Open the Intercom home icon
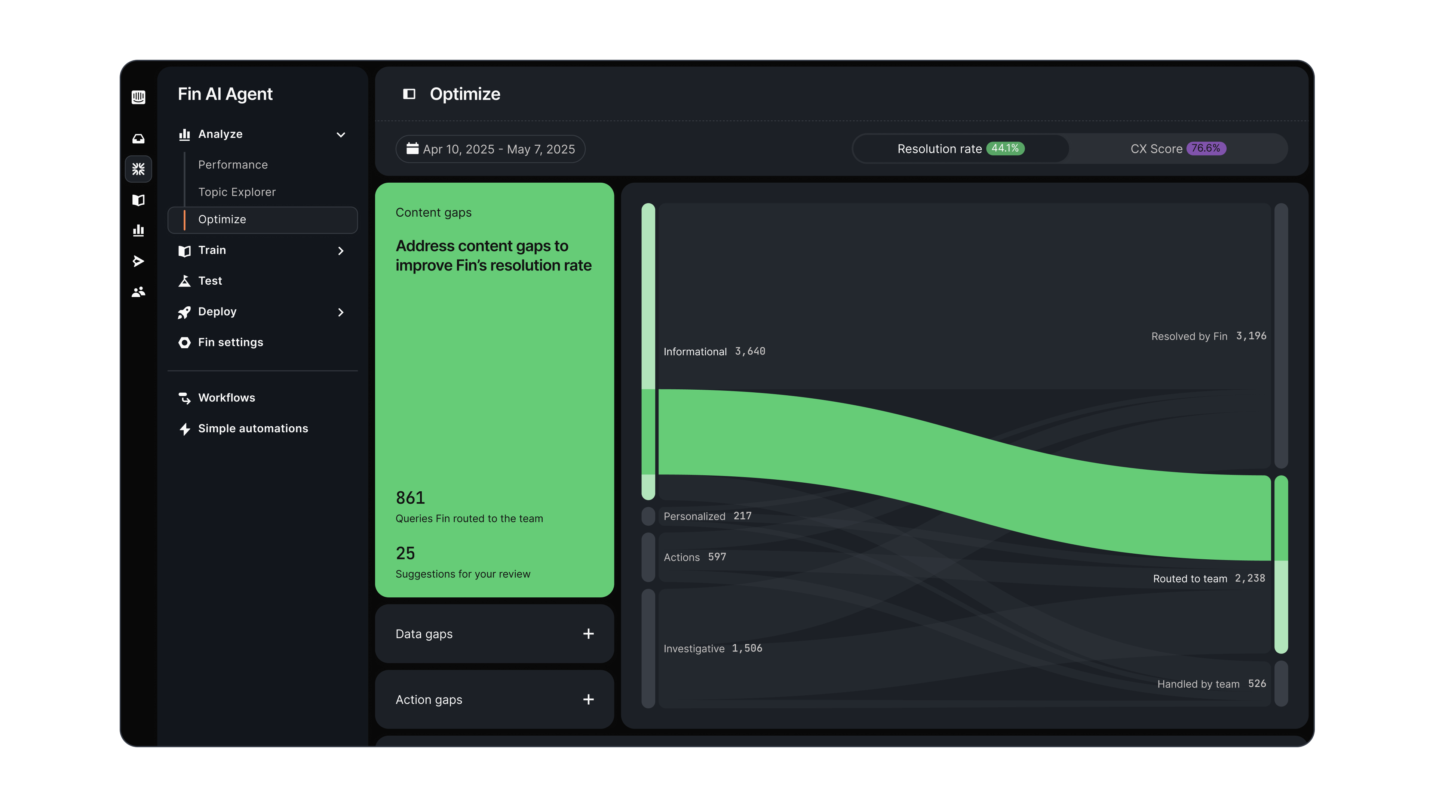This screenshot has height=807, width=1436. 138,97
